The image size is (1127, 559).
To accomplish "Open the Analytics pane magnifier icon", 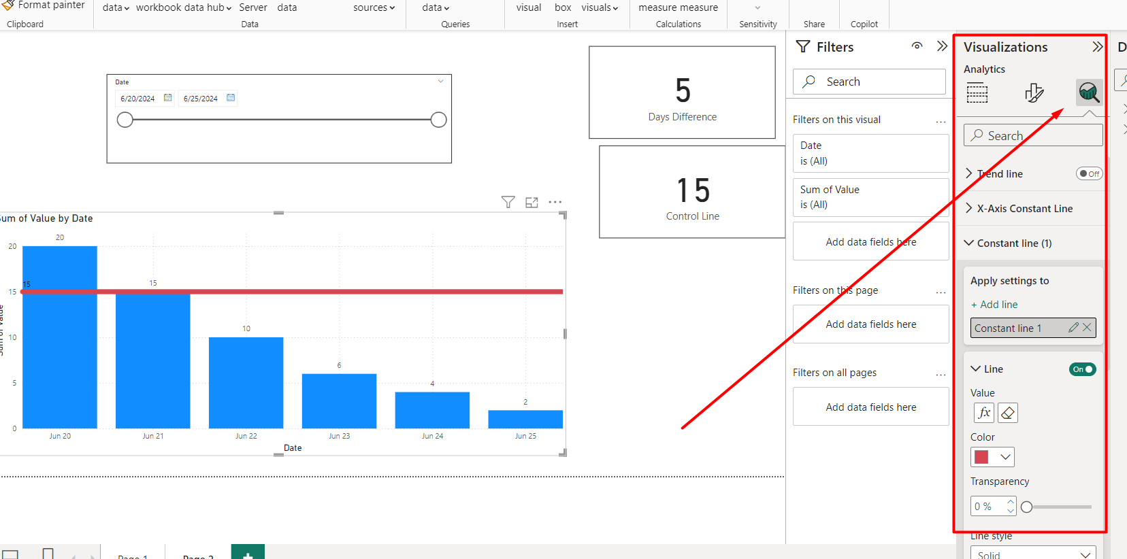I will point(1089,92).
